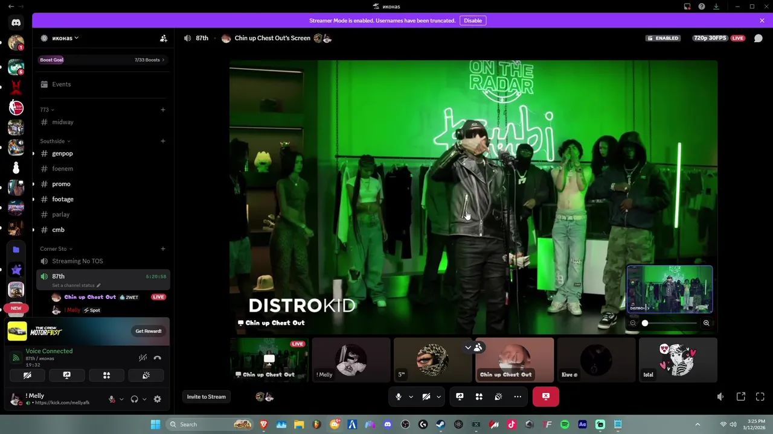
Task: Expand mic options in stream control bar
Action: 411,397
